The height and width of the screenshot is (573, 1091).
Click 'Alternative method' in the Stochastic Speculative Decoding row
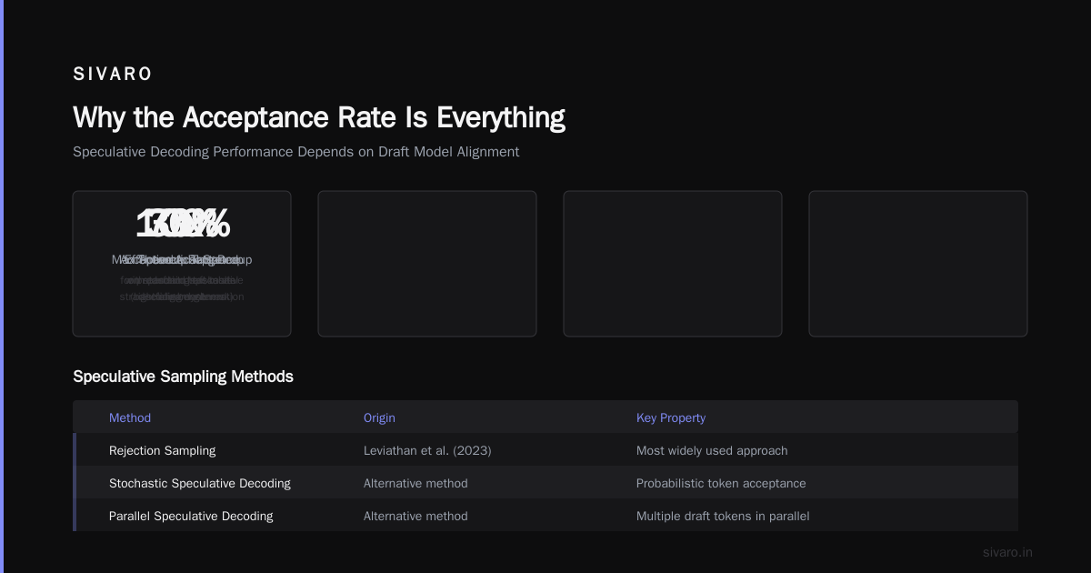click(x=415, y=483)
